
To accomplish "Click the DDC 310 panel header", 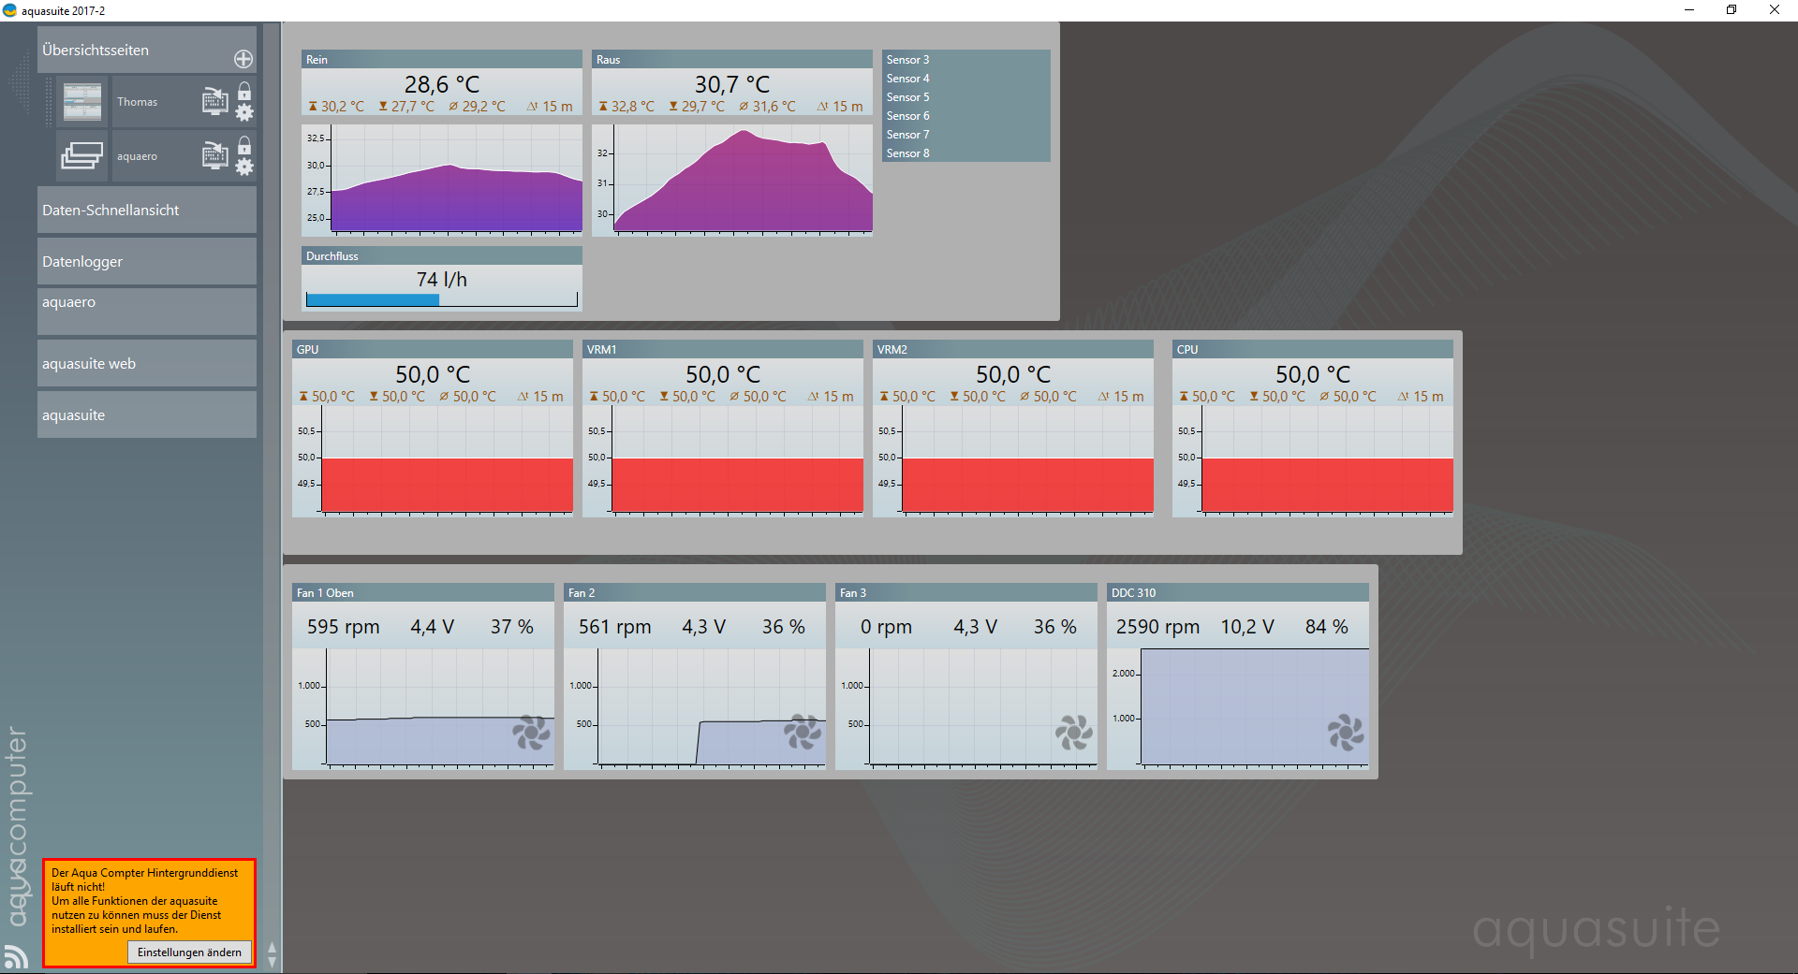I will (x=1238, y=592).
